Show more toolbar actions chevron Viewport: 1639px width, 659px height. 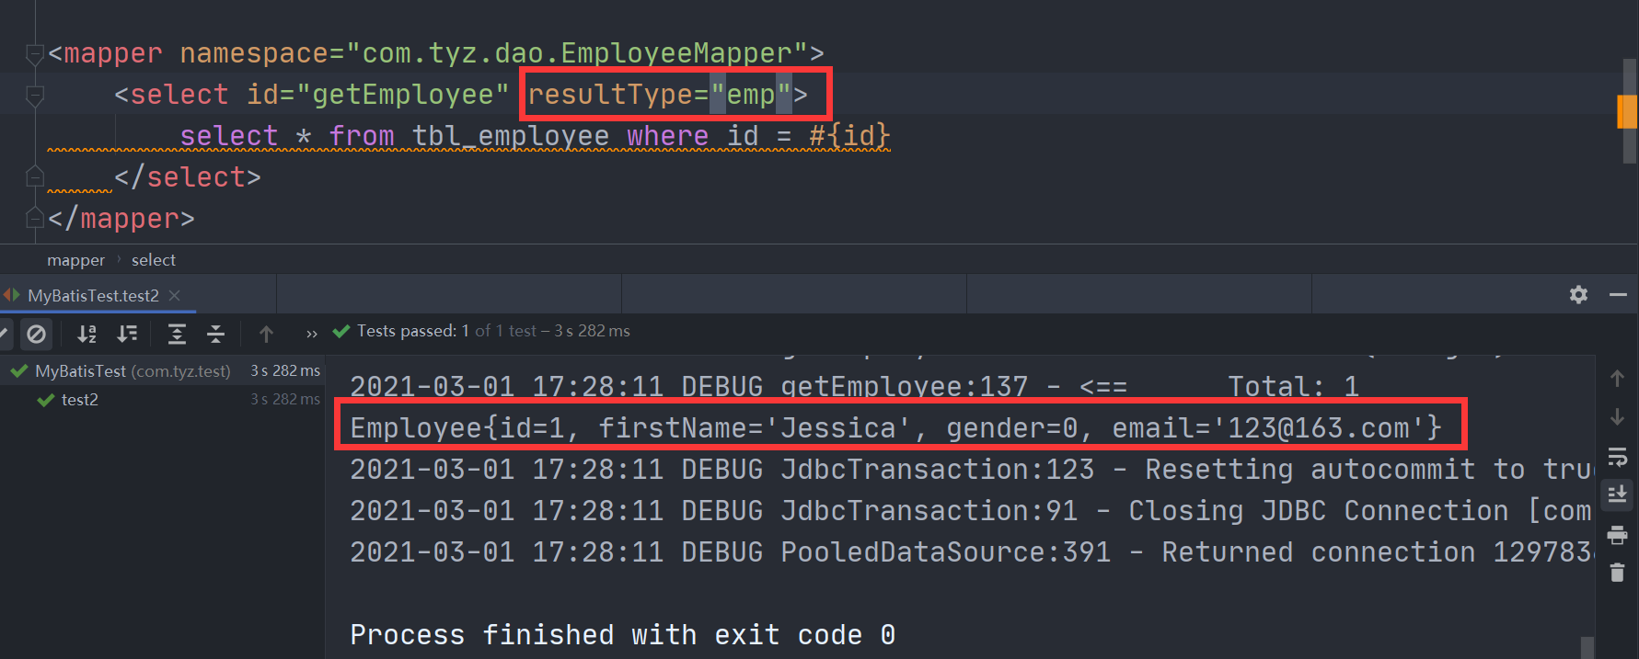tap(312, 334)
